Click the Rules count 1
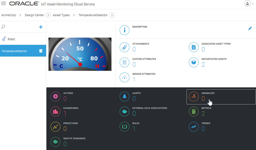256x150 pixels. coord(134,129)
